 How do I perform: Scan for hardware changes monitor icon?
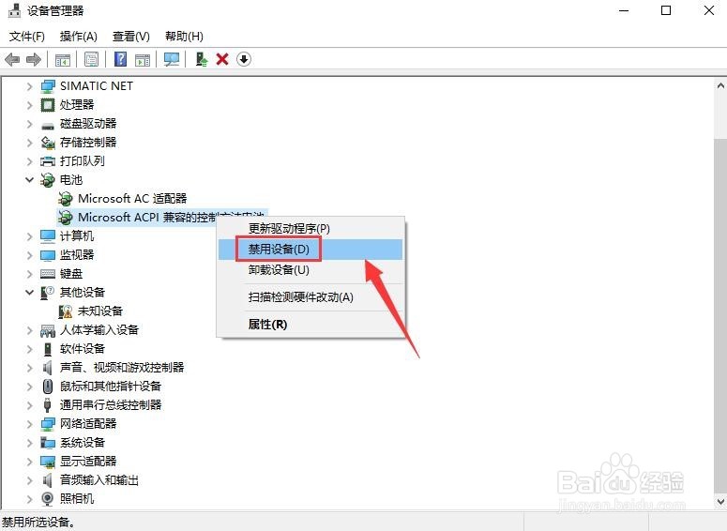tap(172, 59)
